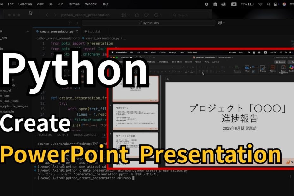This screenshot has width=294, height=196.
Task: Click the Picture icon in PowerPoint ribbon
Action: [x=247, y=68]
